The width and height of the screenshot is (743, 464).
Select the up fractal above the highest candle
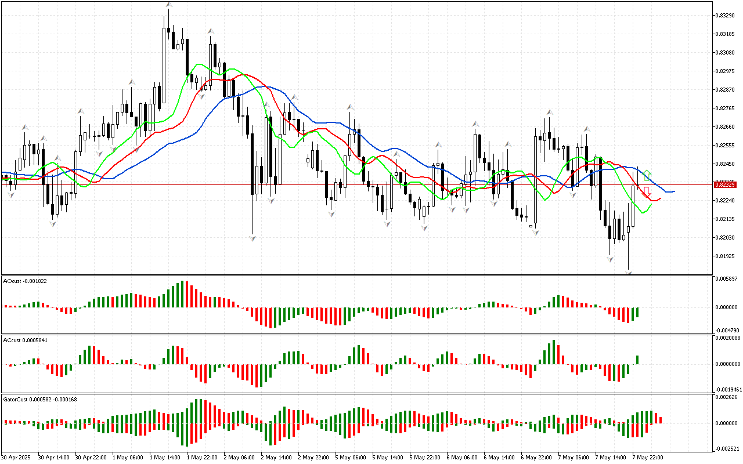click(x=168, y=5)
